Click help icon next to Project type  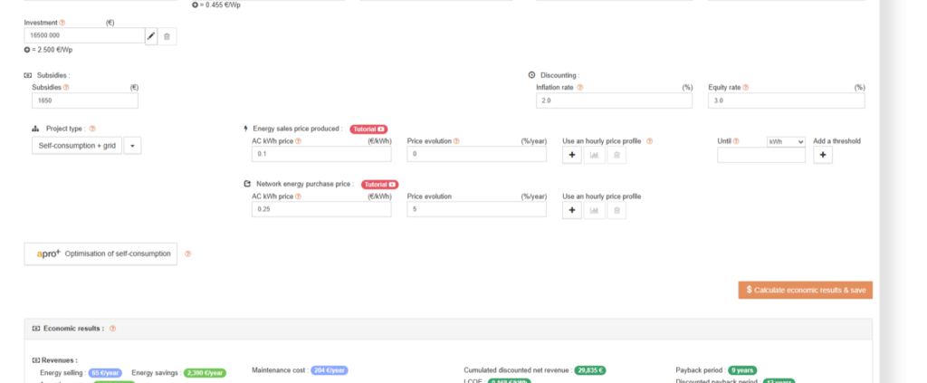coord(92,129)
